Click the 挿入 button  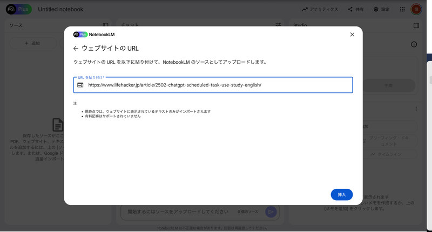click(342, 195)
